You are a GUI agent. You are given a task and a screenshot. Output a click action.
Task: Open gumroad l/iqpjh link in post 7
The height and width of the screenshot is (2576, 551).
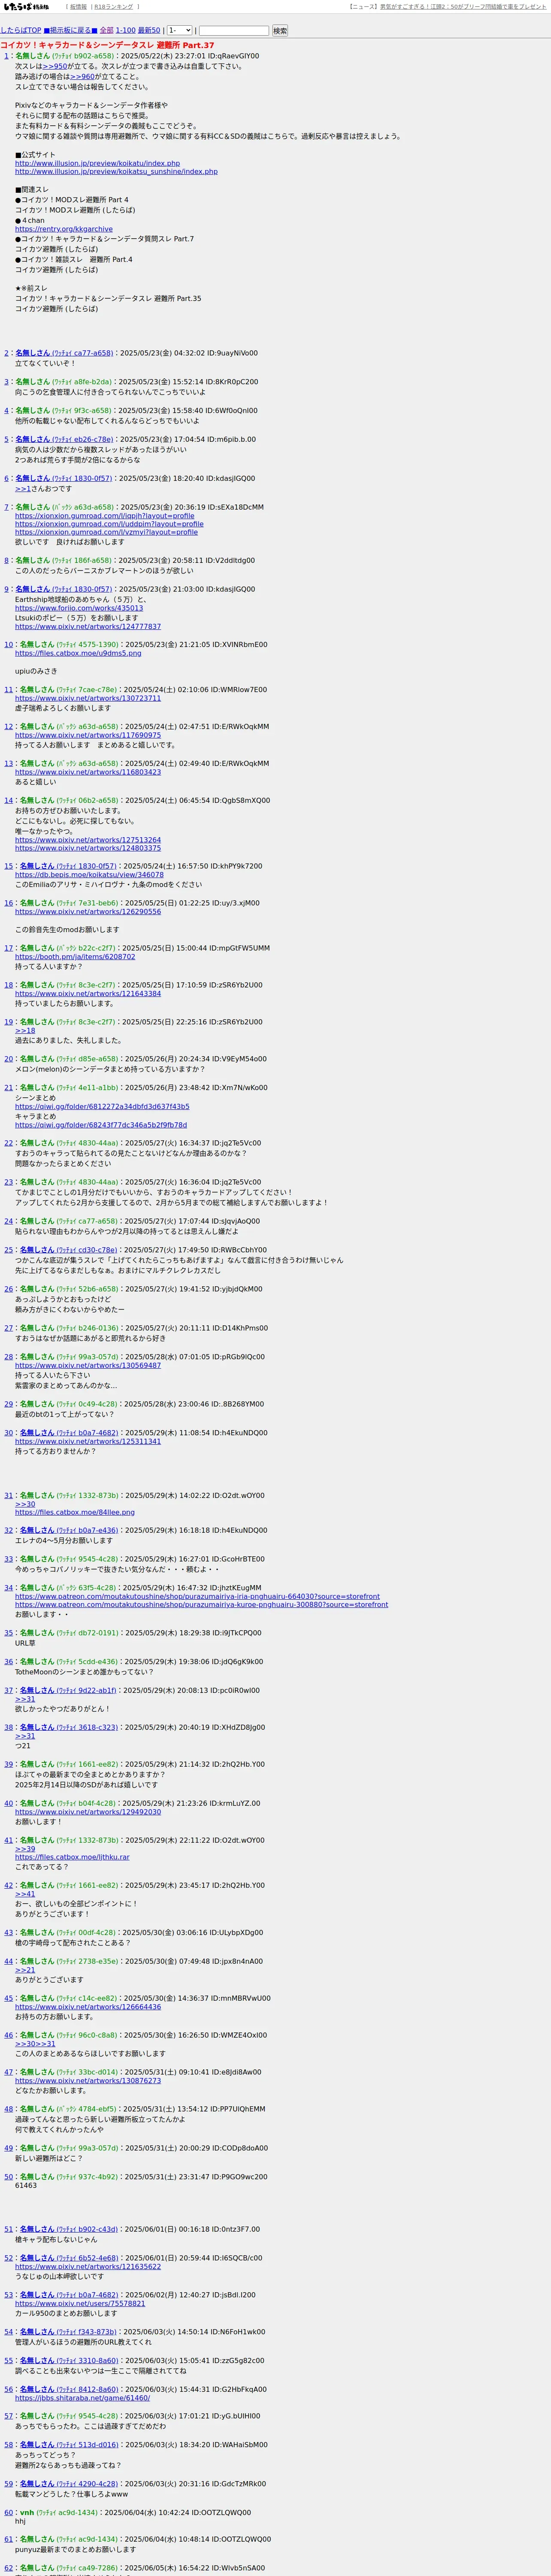pyautogui.click(x=105, y=516)
